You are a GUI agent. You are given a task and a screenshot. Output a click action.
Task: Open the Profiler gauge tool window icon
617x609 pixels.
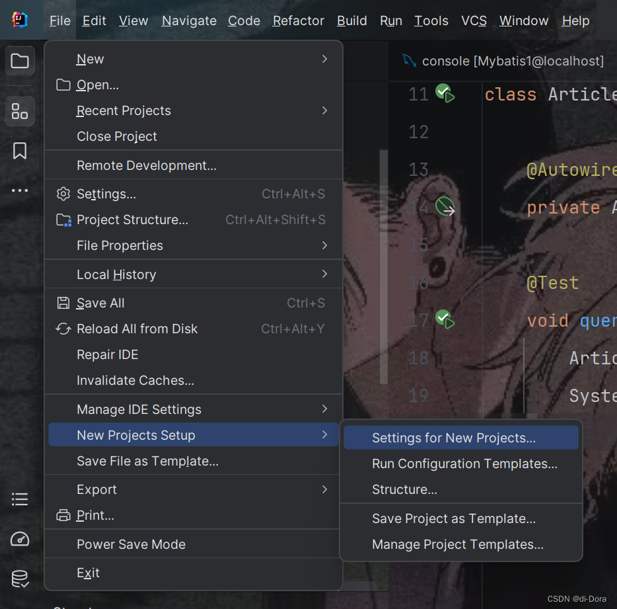(x=20, y=539)
